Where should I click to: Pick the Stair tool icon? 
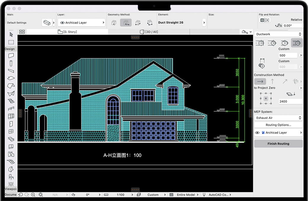coord(11,101)
